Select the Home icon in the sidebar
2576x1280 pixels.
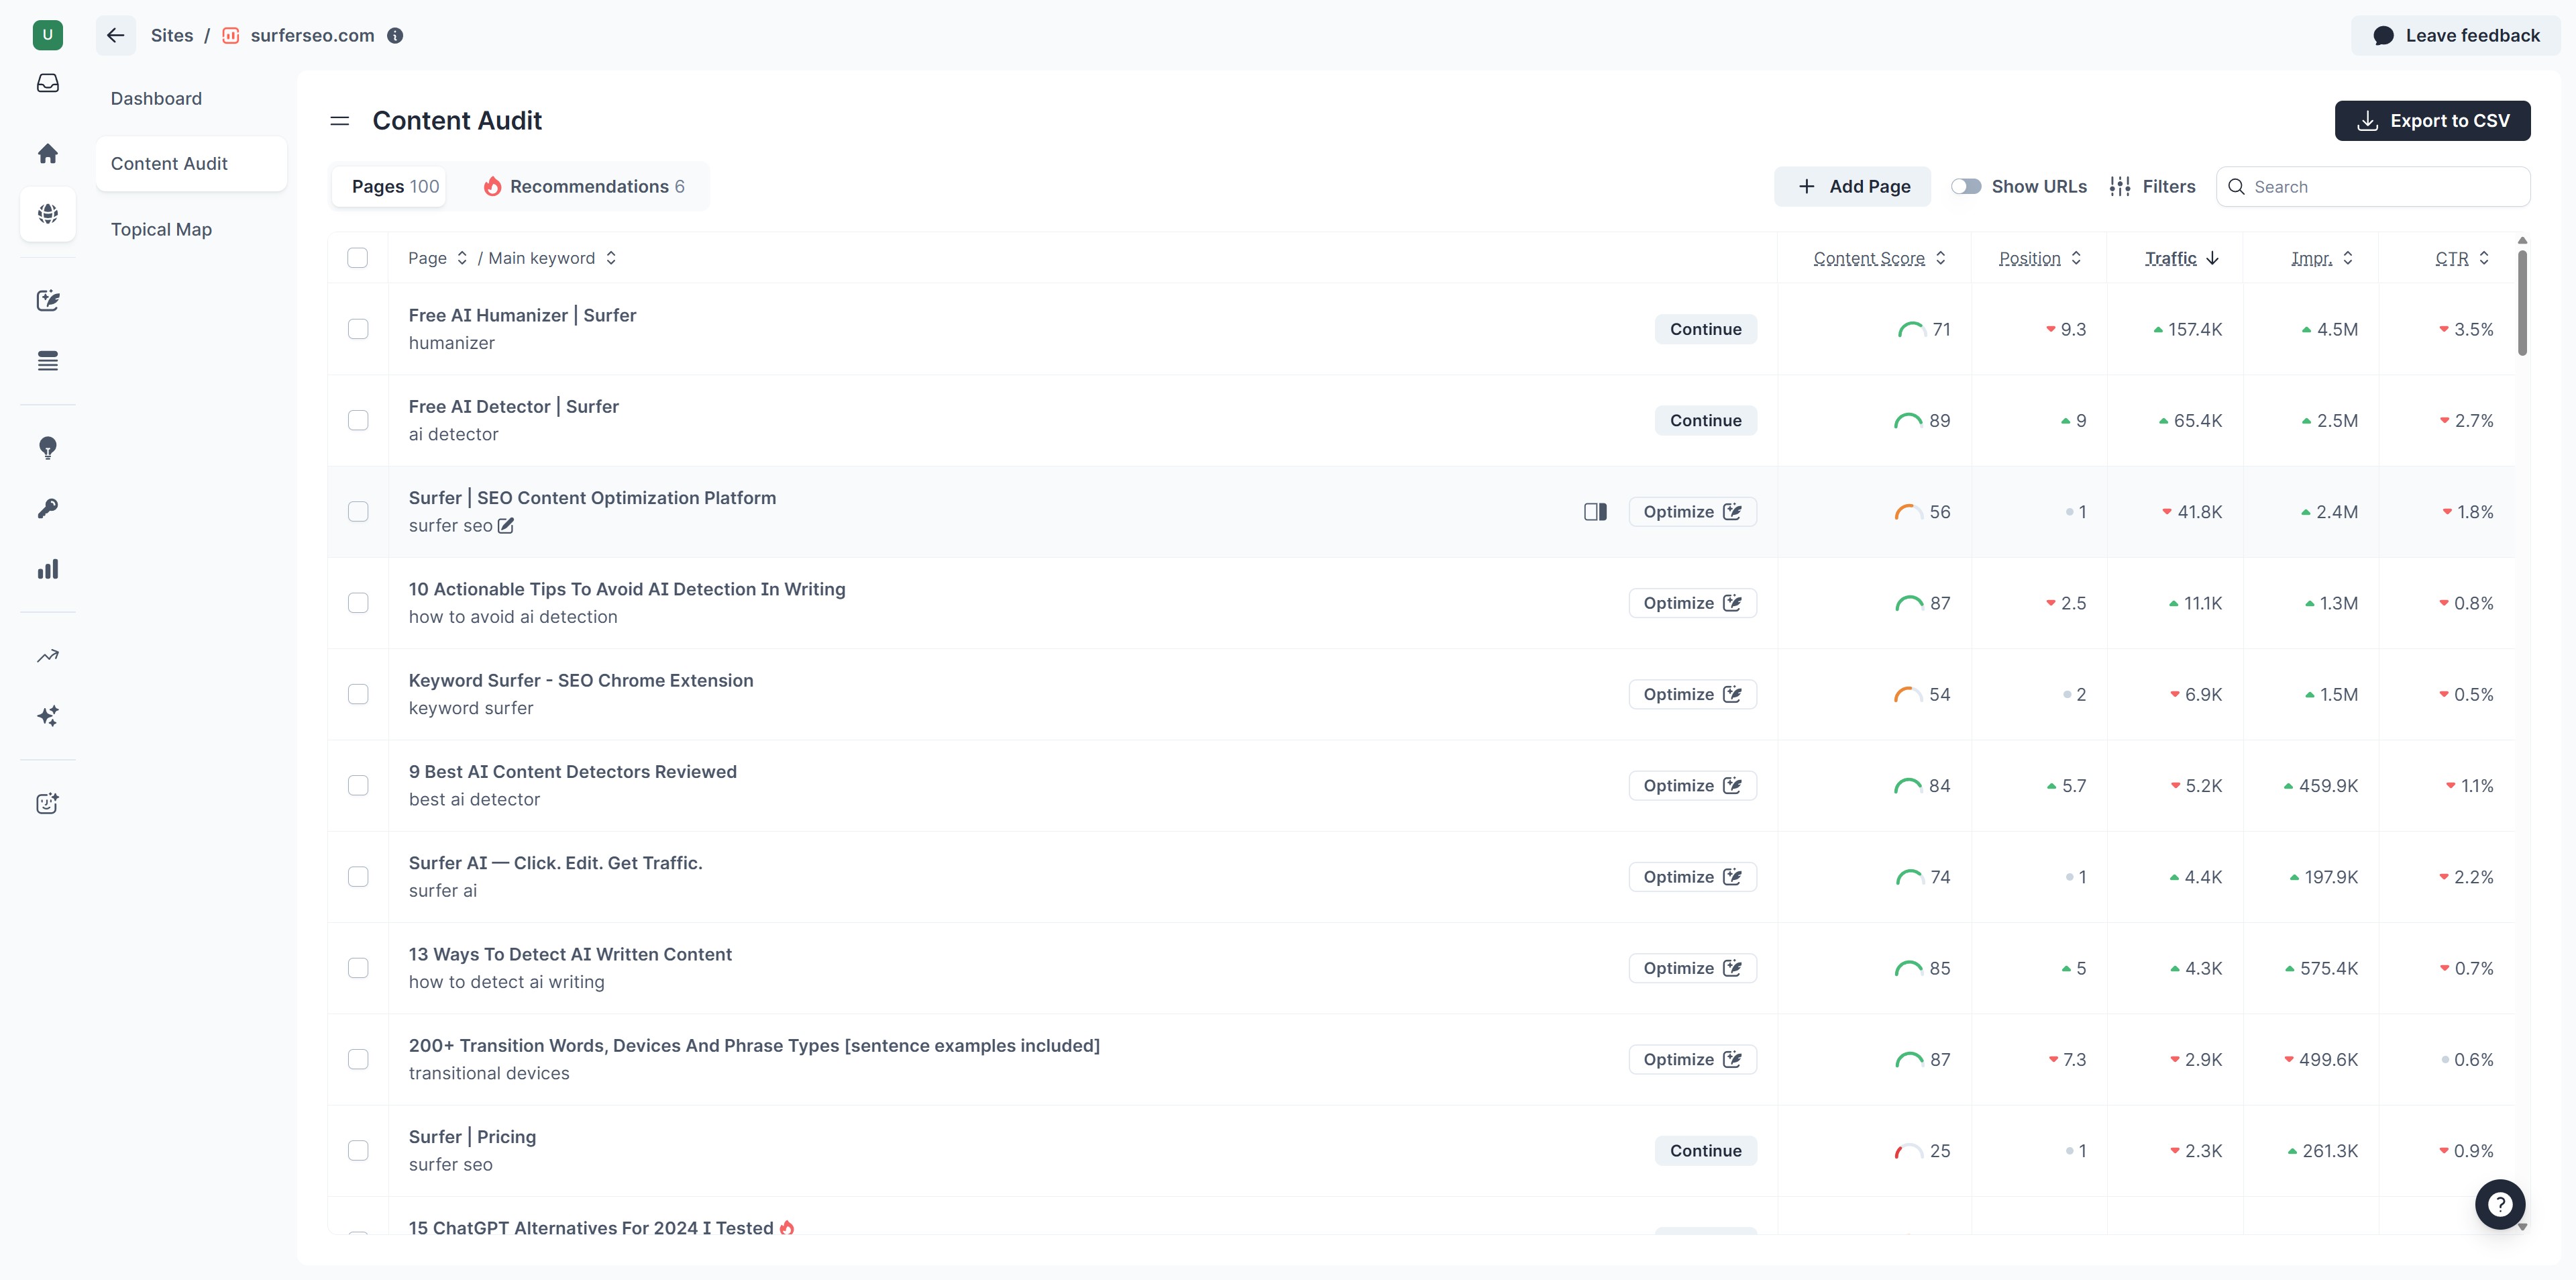click(x=48, y=153)
